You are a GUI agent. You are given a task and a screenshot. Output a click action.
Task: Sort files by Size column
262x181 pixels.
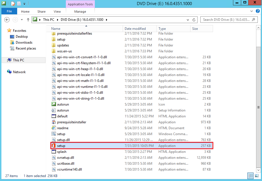pyautogui.click(x=202, y=29)
